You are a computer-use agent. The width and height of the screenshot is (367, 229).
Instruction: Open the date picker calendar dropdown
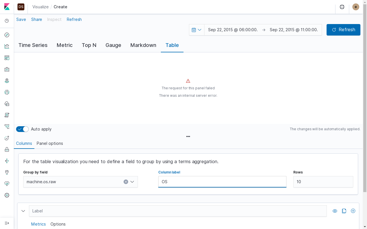click(x=196, y=29)
